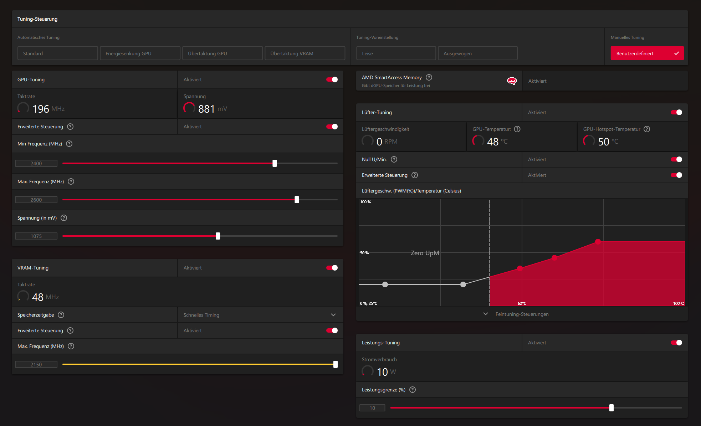
Task: Select the Übertaktung GPU auto-tuning option
Action: tap(222, 53)
